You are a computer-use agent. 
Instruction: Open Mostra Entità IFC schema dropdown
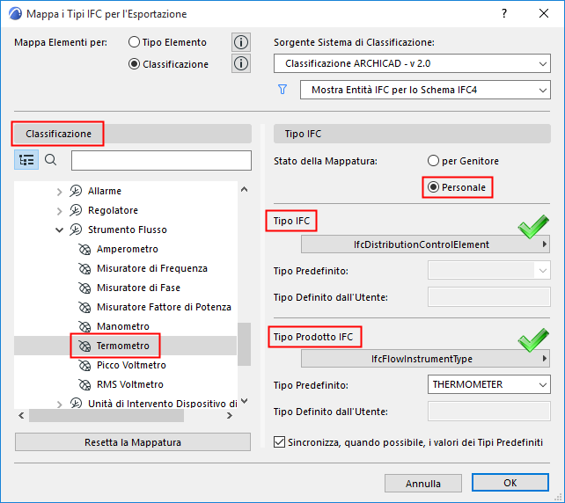(426, 90)
